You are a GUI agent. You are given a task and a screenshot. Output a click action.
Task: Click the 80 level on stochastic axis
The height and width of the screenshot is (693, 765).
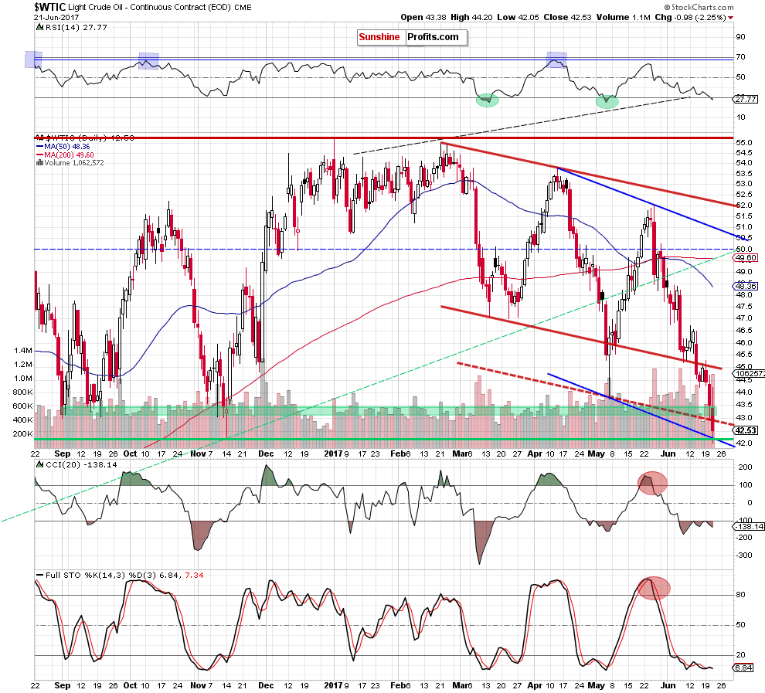pos(740,594)
